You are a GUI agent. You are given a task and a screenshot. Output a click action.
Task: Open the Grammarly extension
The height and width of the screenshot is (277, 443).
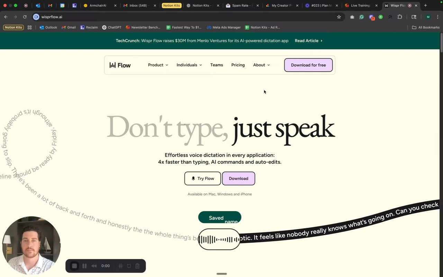[362, 17]
